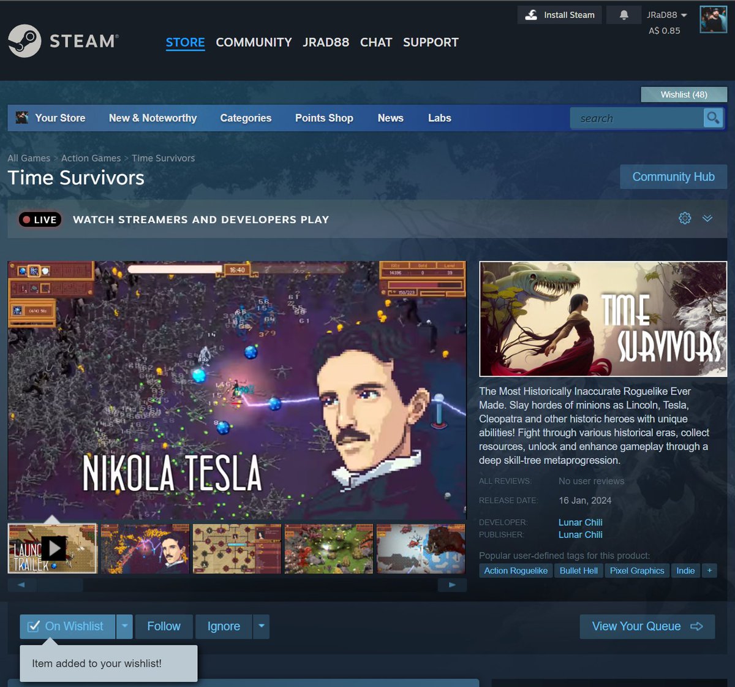Open the wishlist options dropdown arrow
The image size is (735, 687).
[124, 626]
